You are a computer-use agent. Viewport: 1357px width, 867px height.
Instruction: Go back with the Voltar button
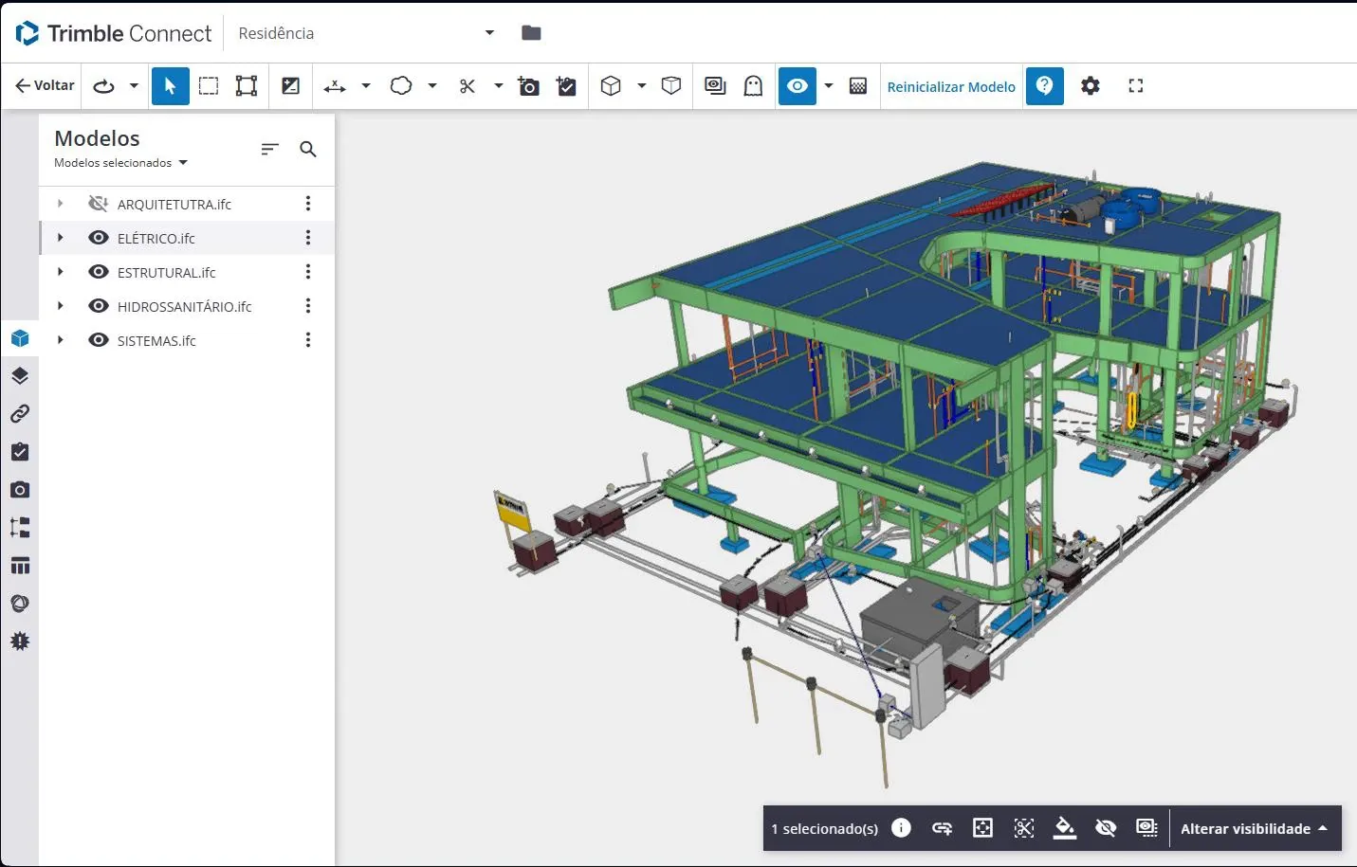coord(45,86)
